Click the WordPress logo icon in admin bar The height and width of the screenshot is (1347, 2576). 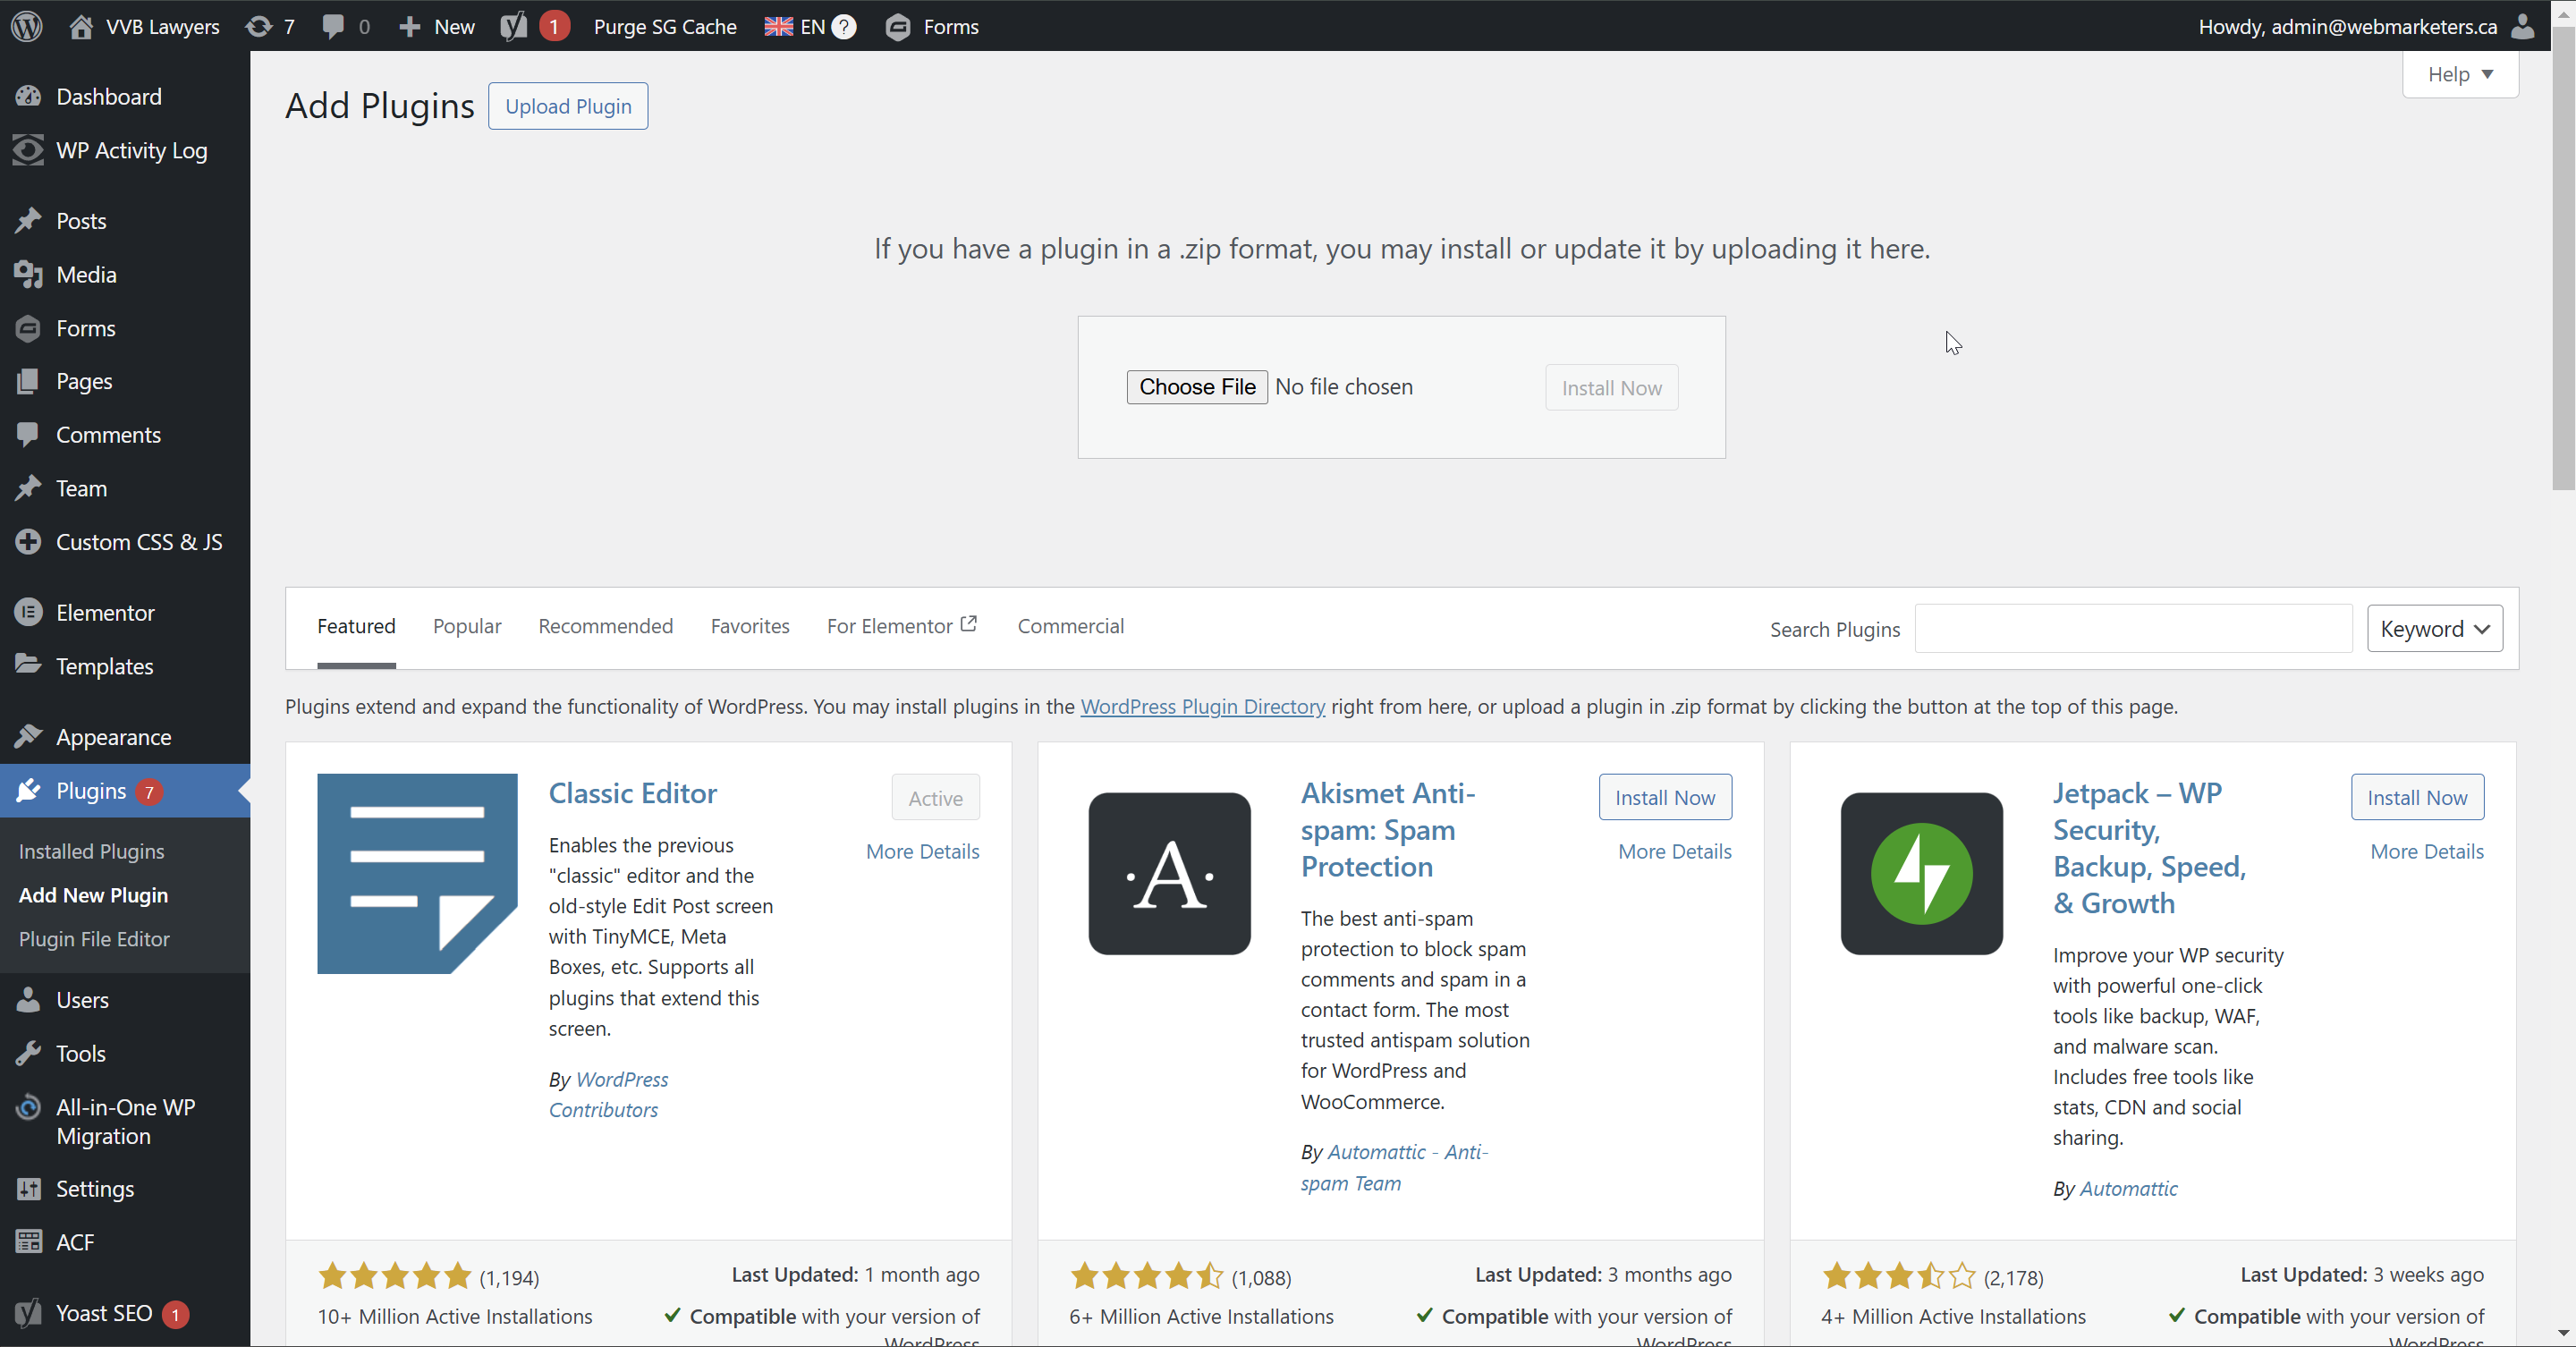click(x=27, y=26)
